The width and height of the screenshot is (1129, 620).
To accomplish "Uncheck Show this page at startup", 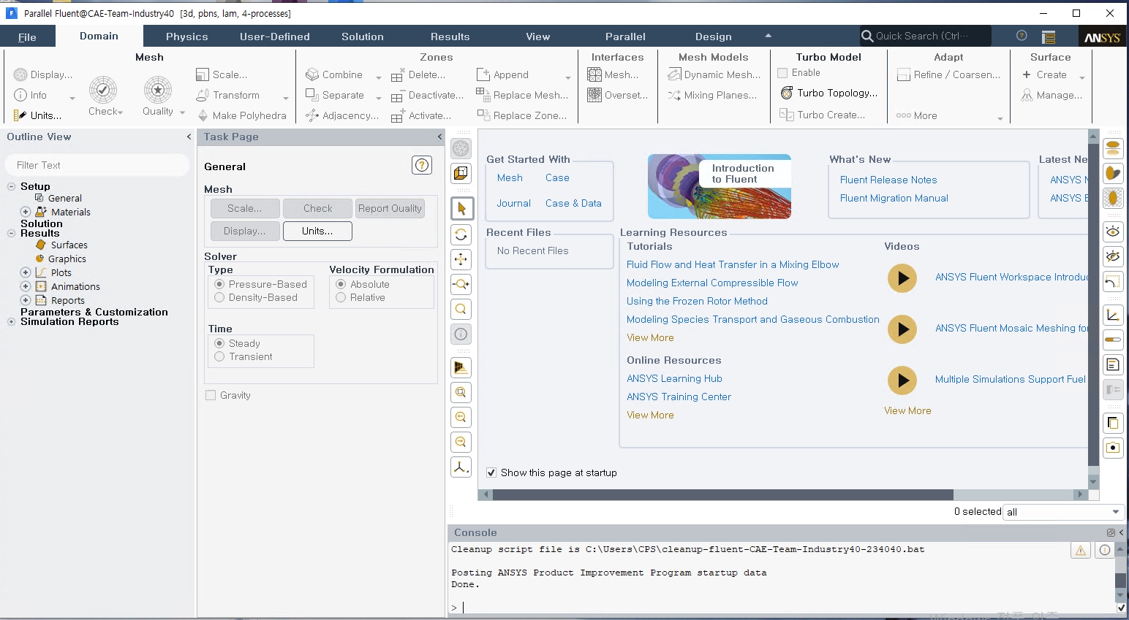I will click(491, 472).
